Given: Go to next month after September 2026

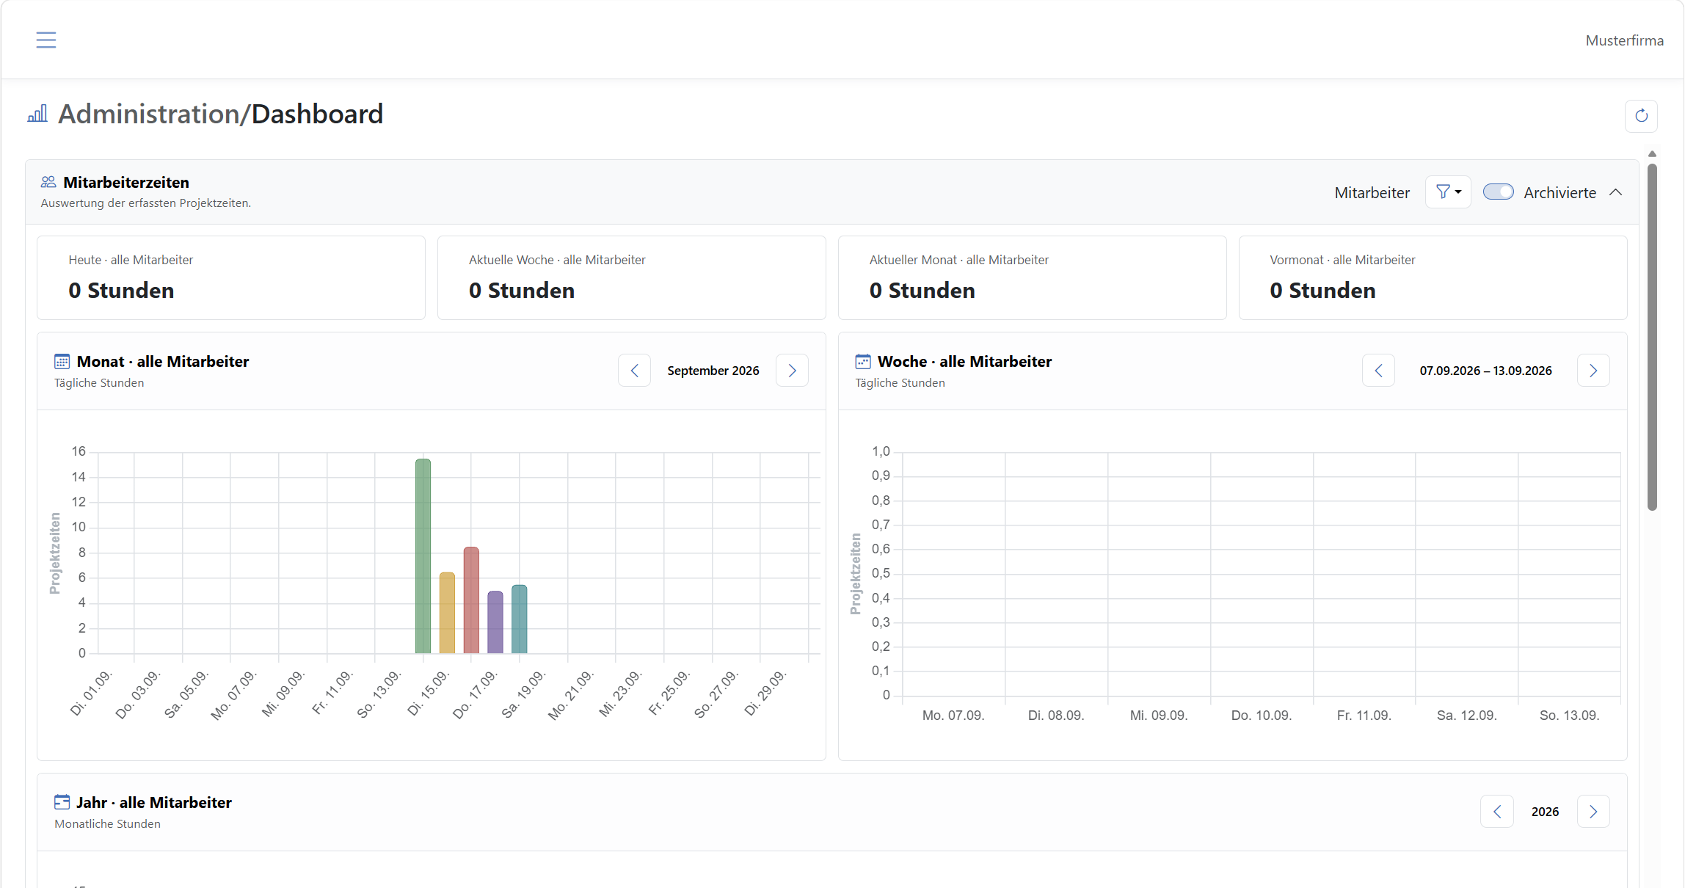Looking at the screenshot, I should pos(792,371).
